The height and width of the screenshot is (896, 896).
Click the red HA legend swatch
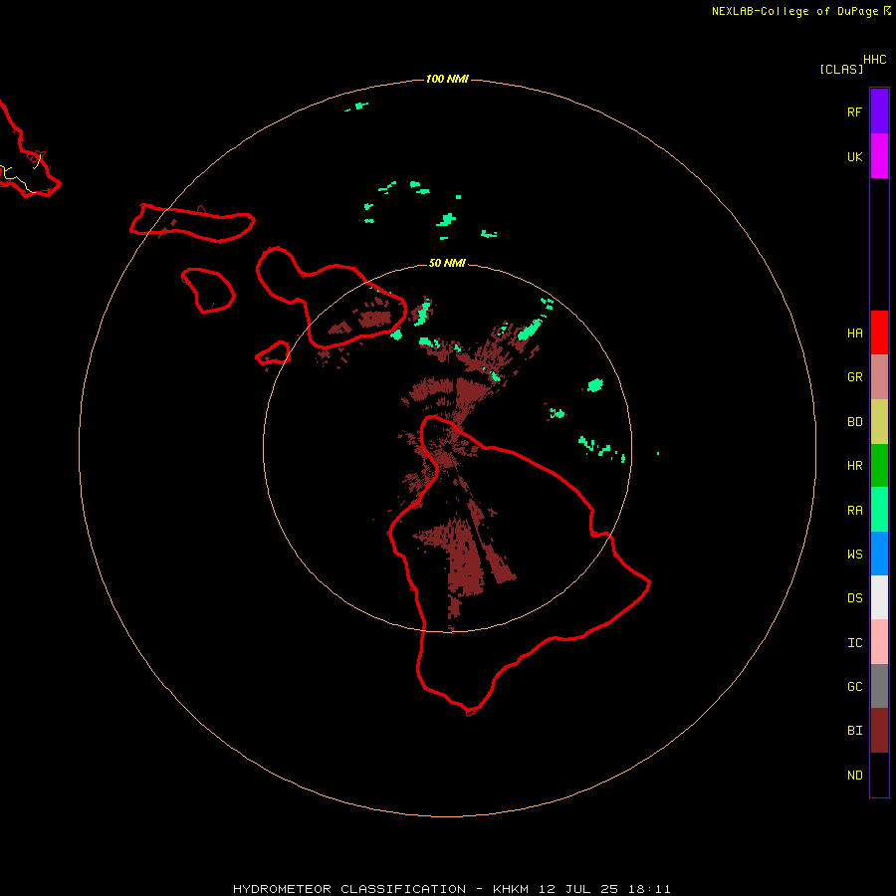tap(879, 333)
